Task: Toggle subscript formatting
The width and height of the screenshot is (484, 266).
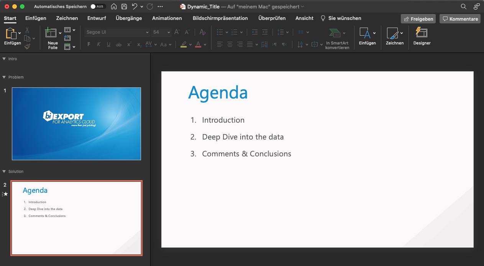Action: point(139,44)
